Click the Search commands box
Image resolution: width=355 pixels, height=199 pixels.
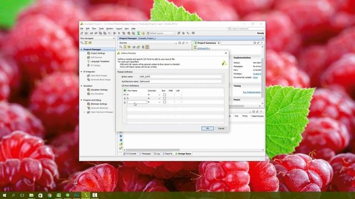246,29
